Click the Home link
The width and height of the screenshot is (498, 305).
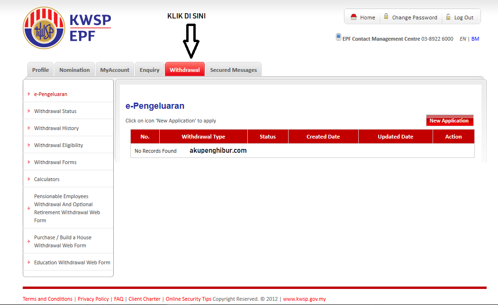(x=368, y=17)
